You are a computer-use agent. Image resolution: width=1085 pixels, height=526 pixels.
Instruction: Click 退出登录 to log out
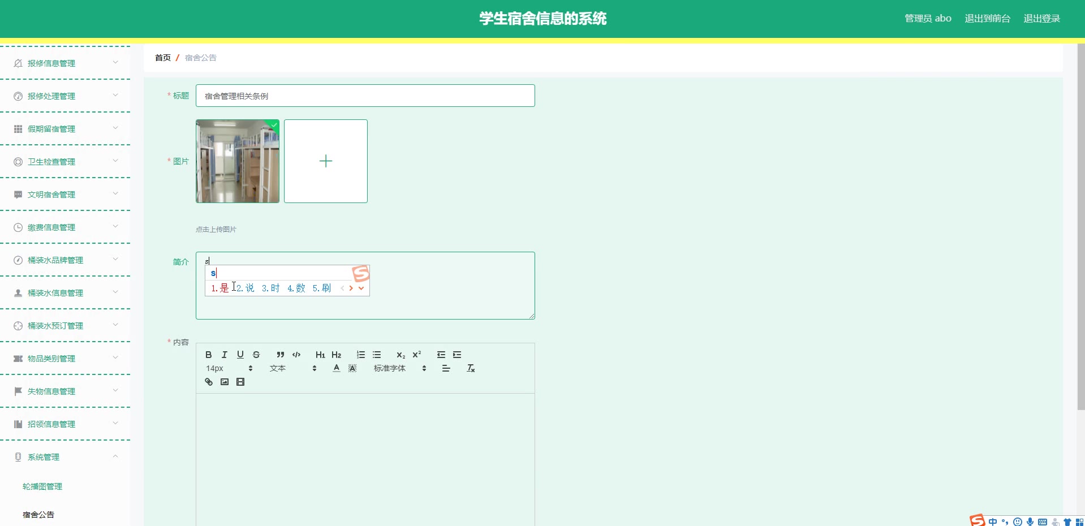click(x=1041, y=19)
